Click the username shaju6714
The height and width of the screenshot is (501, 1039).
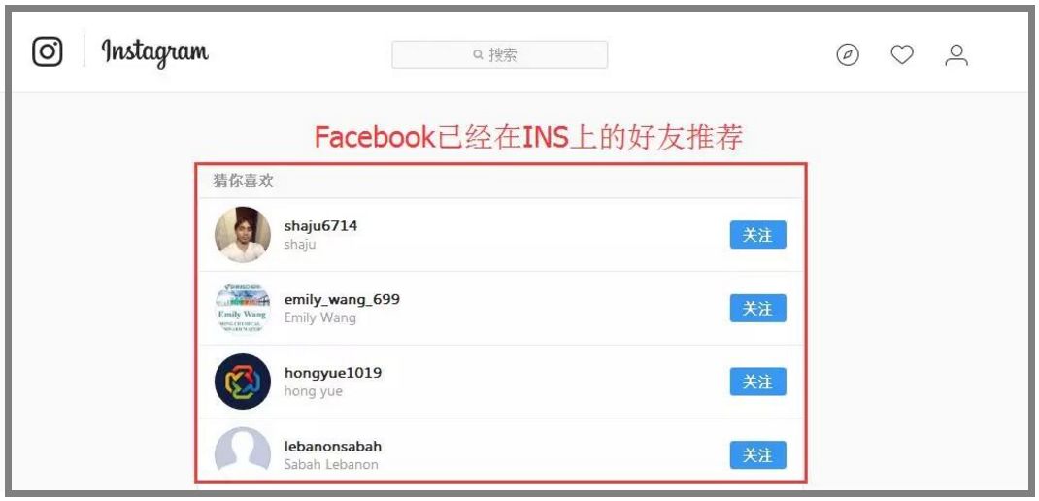point(320,226)
